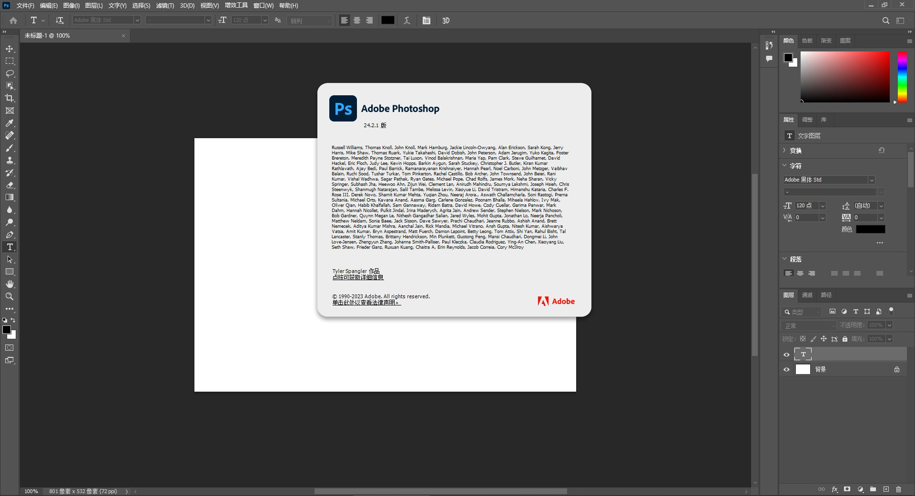
Task: Open font family dropdown in options bar
Action: point(137,20)
